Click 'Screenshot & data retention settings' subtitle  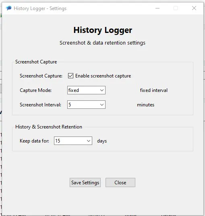click(102, 43)
